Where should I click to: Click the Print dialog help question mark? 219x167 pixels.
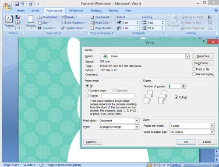(x=204, y=42)
